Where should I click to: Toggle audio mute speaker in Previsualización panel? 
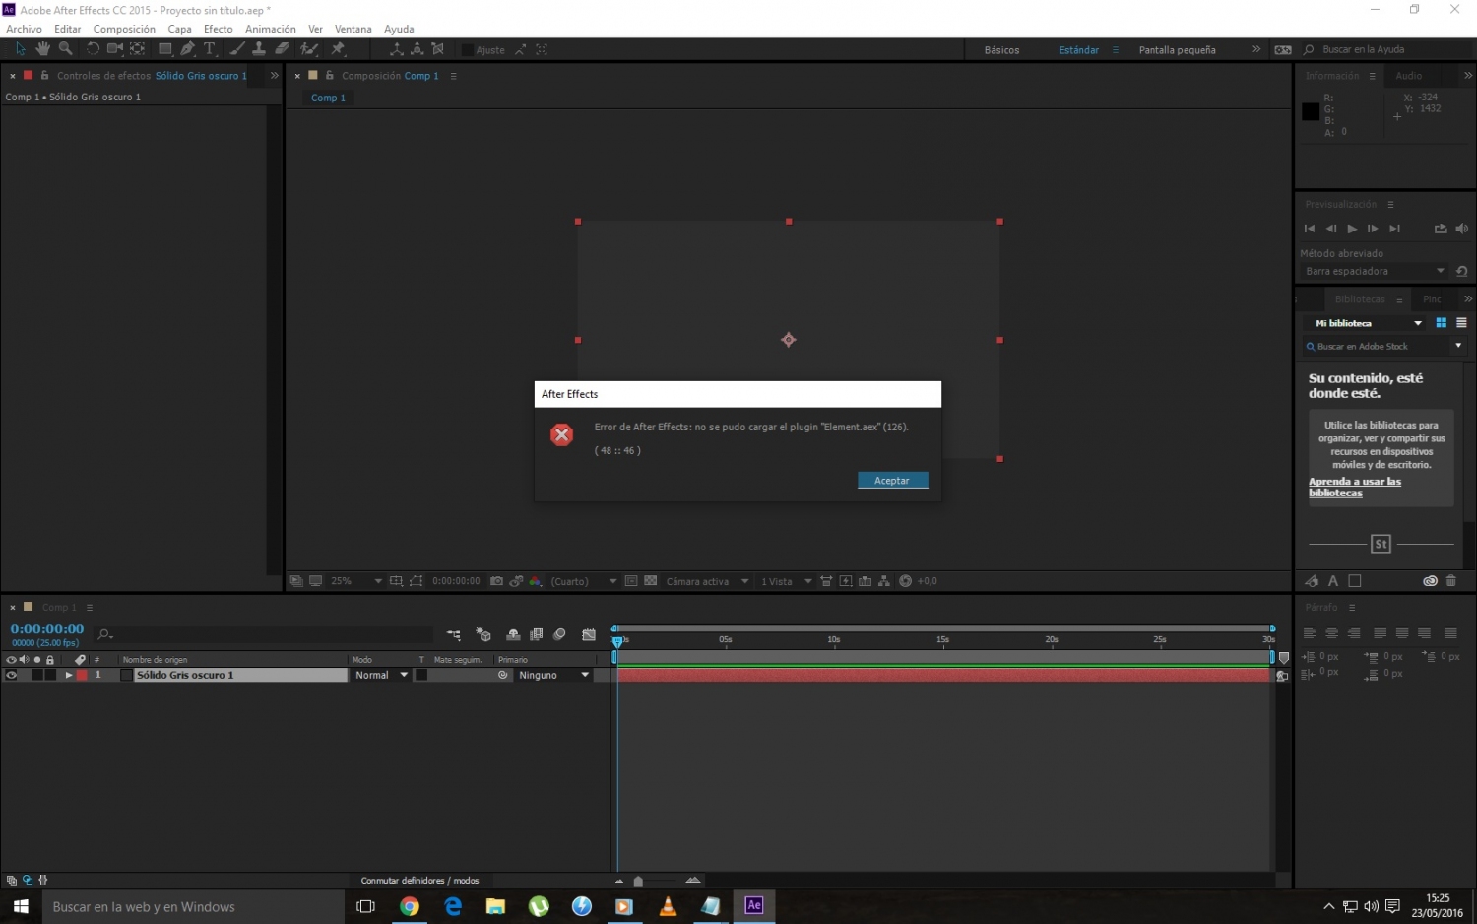click(x=1461, y=229)
